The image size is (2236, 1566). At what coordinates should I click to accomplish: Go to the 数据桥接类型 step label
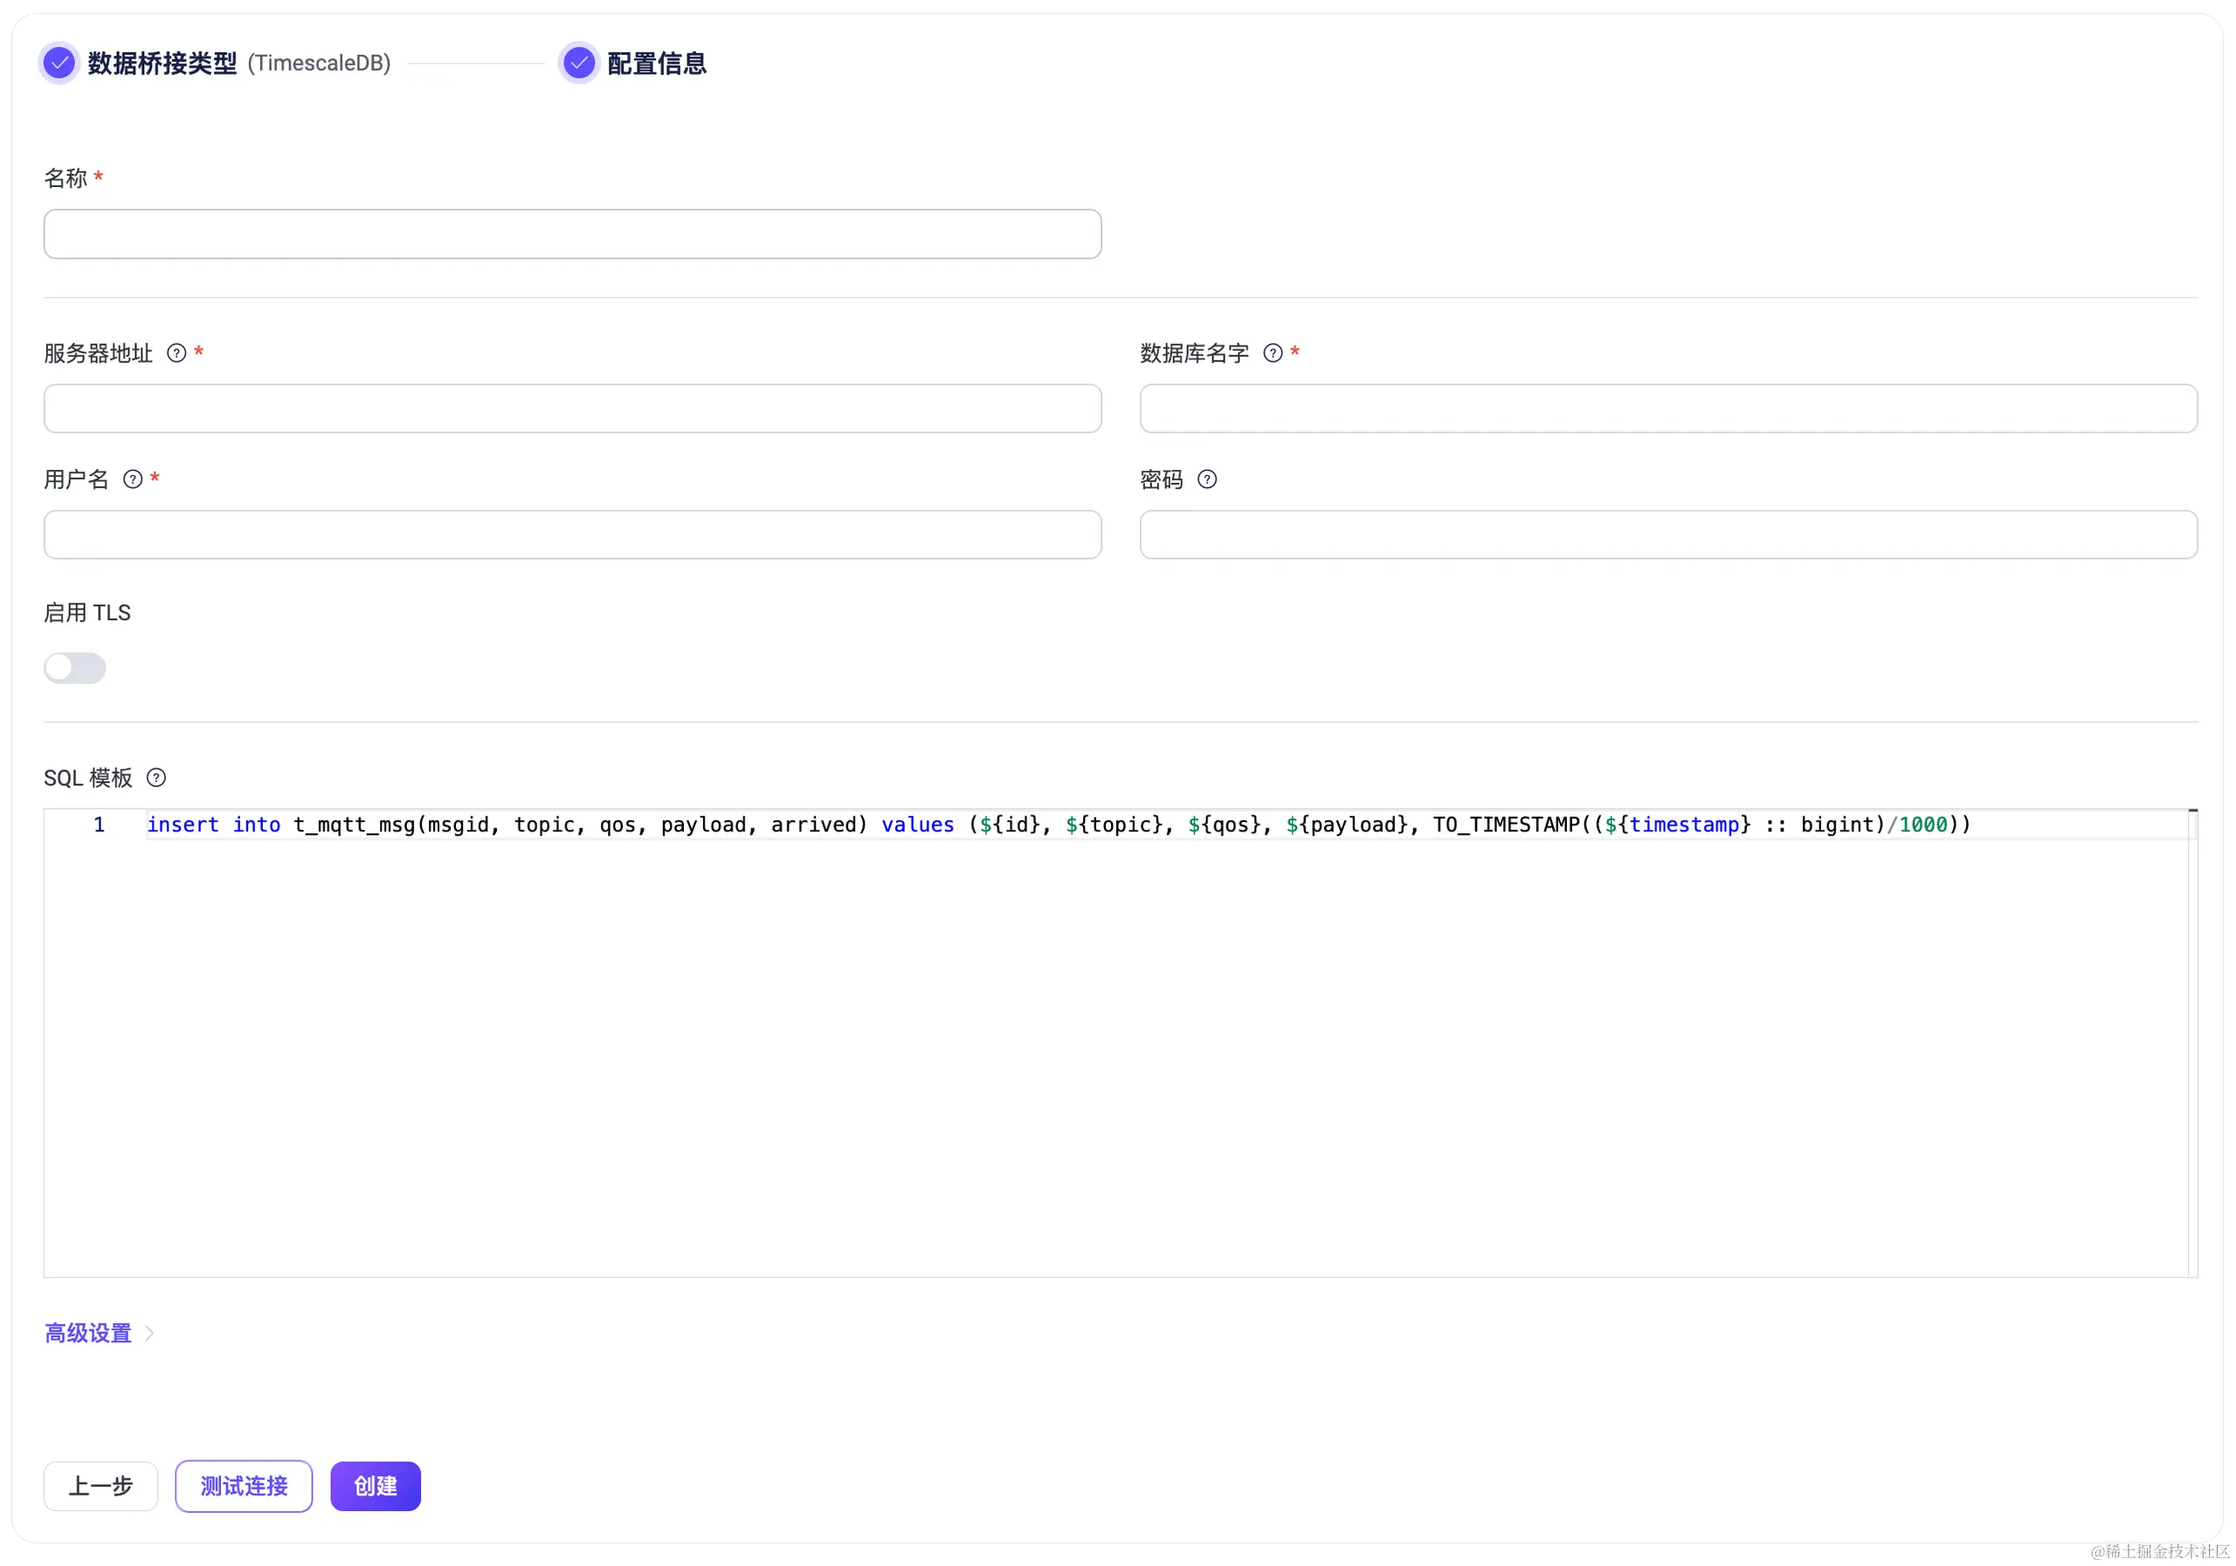click(162, 63)
